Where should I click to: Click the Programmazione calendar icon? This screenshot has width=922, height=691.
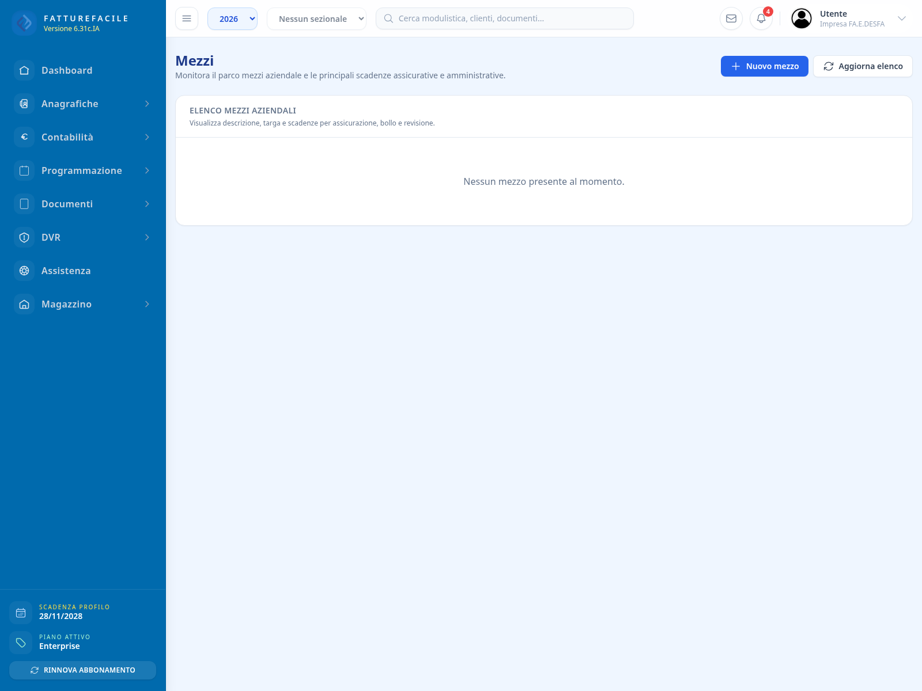pos(24,170)
